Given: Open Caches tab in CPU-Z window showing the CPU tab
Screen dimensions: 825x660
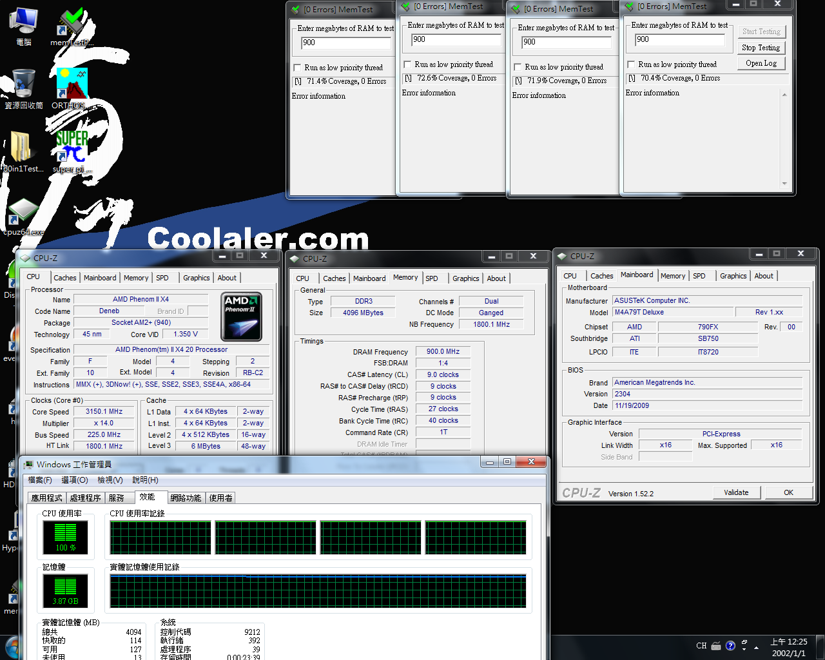Looking at the screenshot, I should 65,278.
